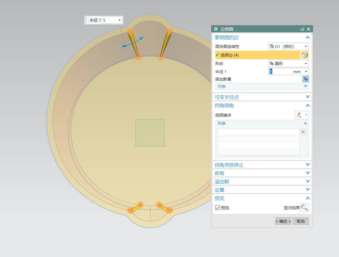Expand the 修剪 trim section

coord(308,173)
